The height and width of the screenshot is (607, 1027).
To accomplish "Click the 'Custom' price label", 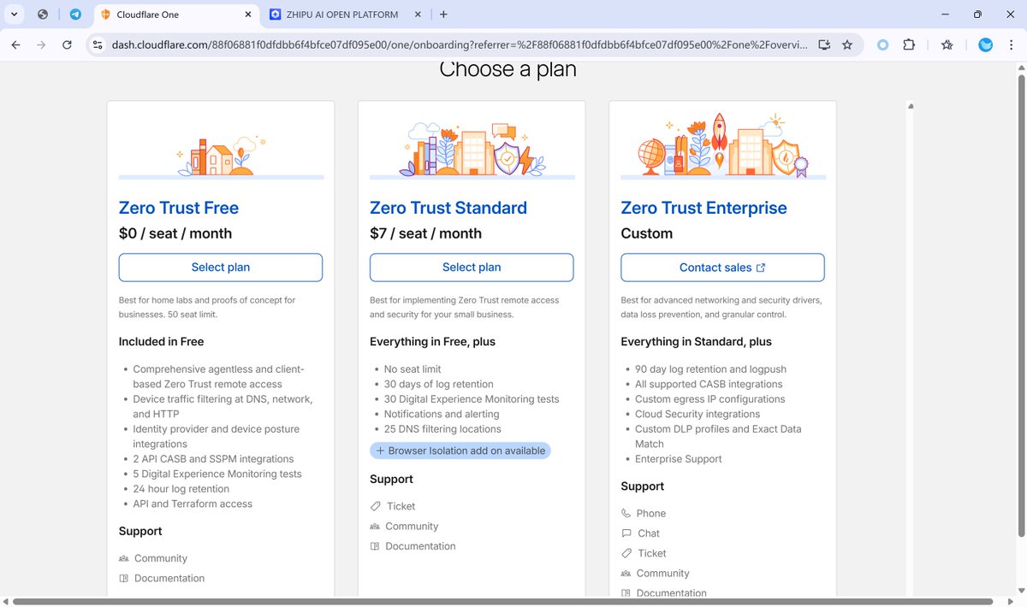I will [646, 233].
